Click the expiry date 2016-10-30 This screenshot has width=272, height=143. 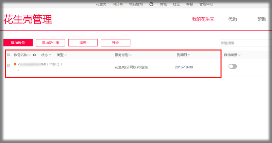click(x=184, y=67)
